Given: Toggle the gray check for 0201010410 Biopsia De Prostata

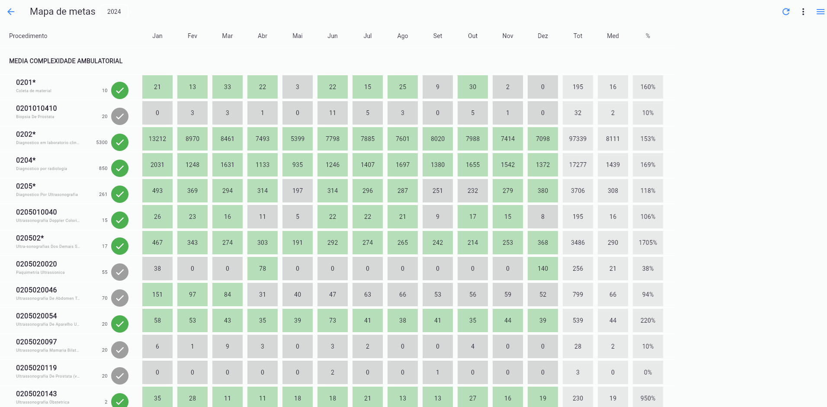Looking at the screenshot, I should click(x=120, y=116).
